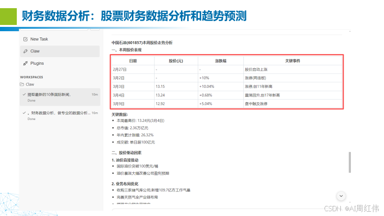Click the price cell 13.15
Viewport: 384px width, 216px height.
pyautogui.click(x=176, y=87)
